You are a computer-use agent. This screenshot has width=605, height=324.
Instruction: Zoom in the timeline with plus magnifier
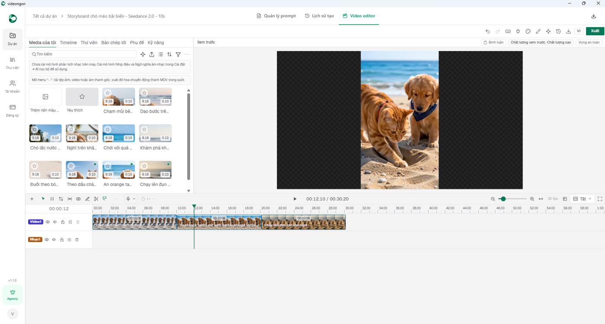pos(532,199)
